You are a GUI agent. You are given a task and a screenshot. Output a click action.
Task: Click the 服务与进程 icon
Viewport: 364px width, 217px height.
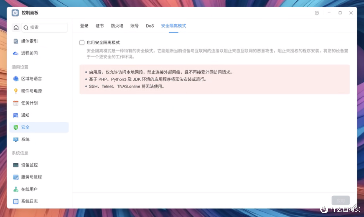(x=16, y=177)
